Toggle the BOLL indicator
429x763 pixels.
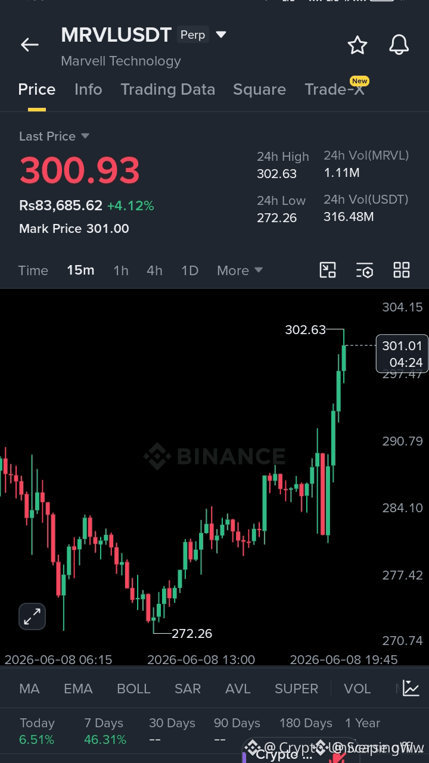tap(133, 689)
